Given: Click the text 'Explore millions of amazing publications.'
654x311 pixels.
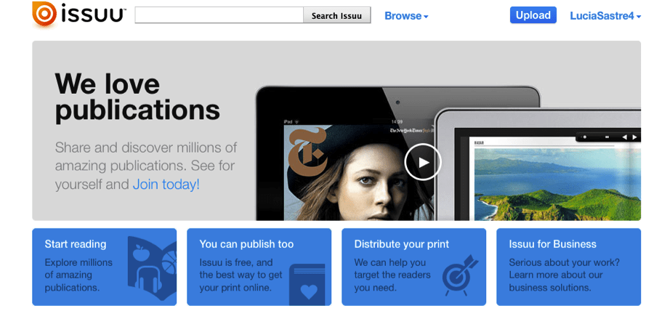Looking at the screenshot, I should point(78,275).
